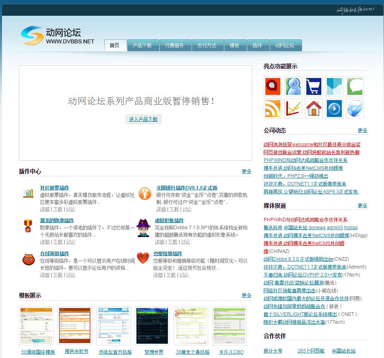Click the admin5 media link
This screenshot has width=384, height=358.
[x=335, y=228]
